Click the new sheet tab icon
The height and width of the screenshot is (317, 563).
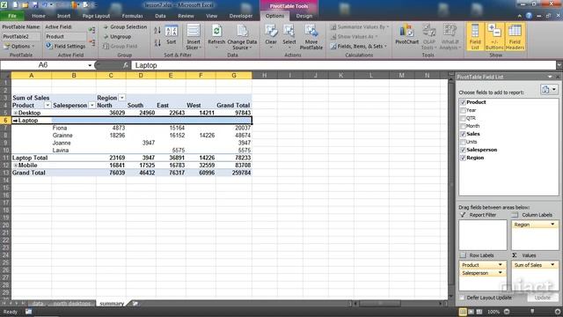(x=135, y=304)
